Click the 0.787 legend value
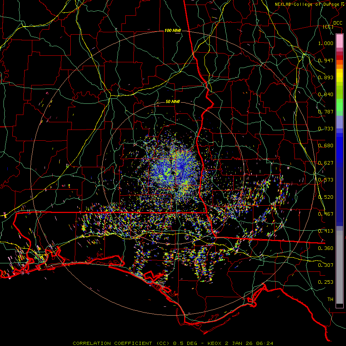 [326, 111]
